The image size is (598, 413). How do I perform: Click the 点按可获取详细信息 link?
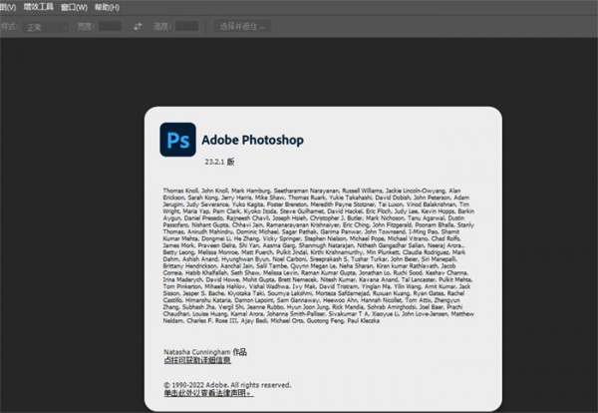pos(197,360)
